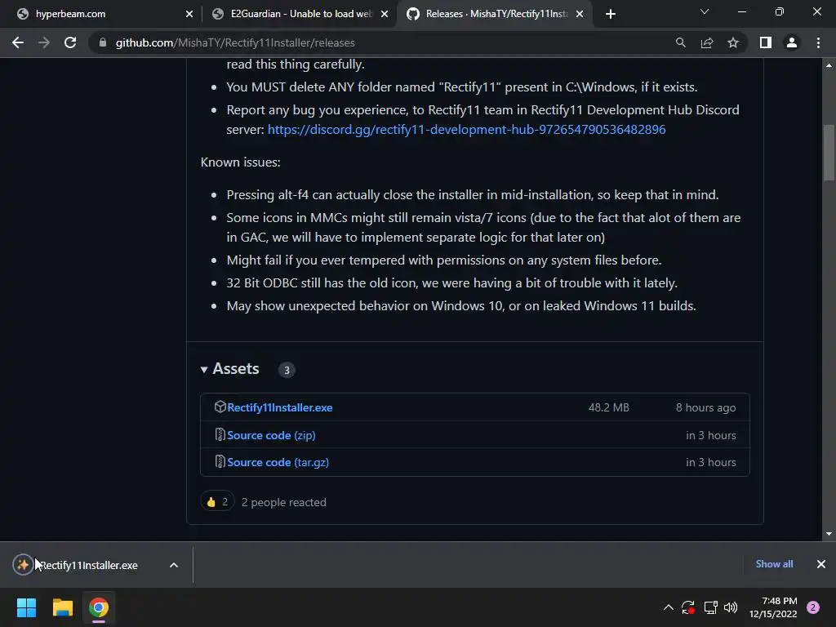The width and height of the screenshot is (836, 627).
Task: Download Rectify11Installer.exe from Assets
Action: tap(280, 407)
